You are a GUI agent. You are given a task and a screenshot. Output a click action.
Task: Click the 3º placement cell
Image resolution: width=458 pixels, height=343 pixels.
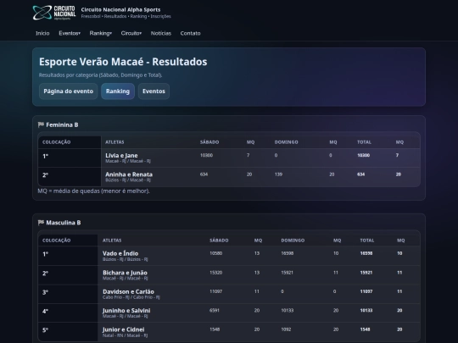coord(68,294)
